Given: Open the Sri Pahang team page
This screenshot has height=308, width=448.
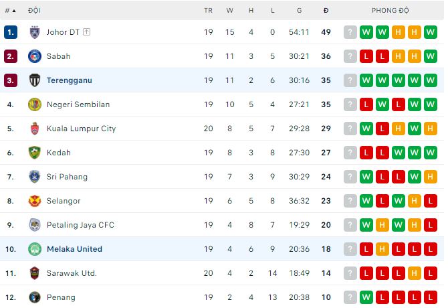Looking at the screenshot, I should (67, 177).
